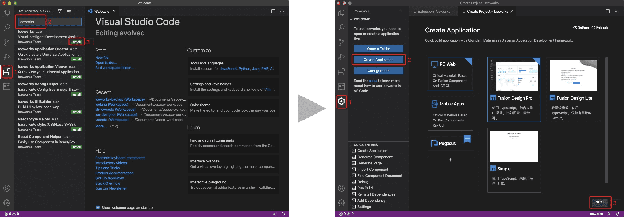Click the template list vertical scrollbar

pyautogui.click(x=606, y=120)
